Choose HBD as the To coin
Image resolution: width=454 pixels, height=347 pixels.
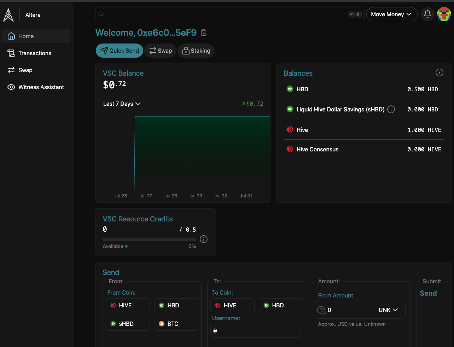pyautogui.click(x=281, y=305)
